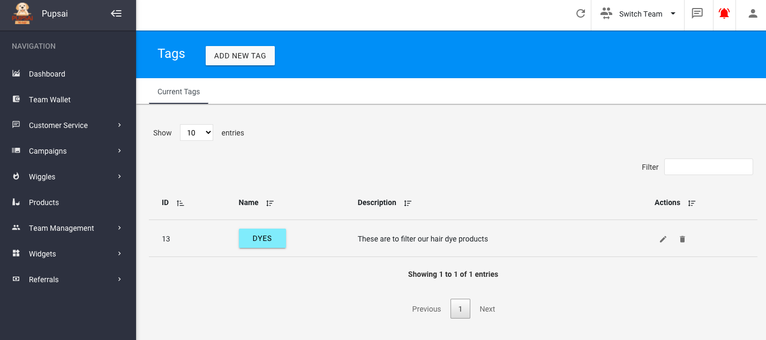Open the show entries count dropdown

pos(197,133)
